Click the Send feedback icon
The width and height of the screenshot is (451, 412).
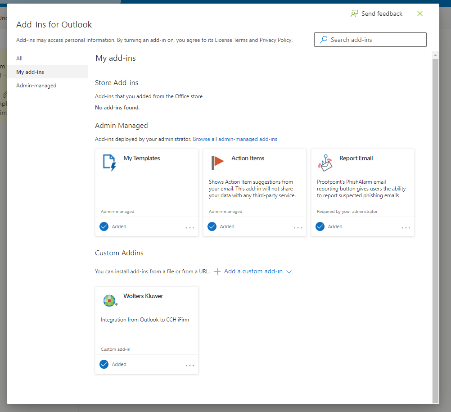(x=354, y=14)
